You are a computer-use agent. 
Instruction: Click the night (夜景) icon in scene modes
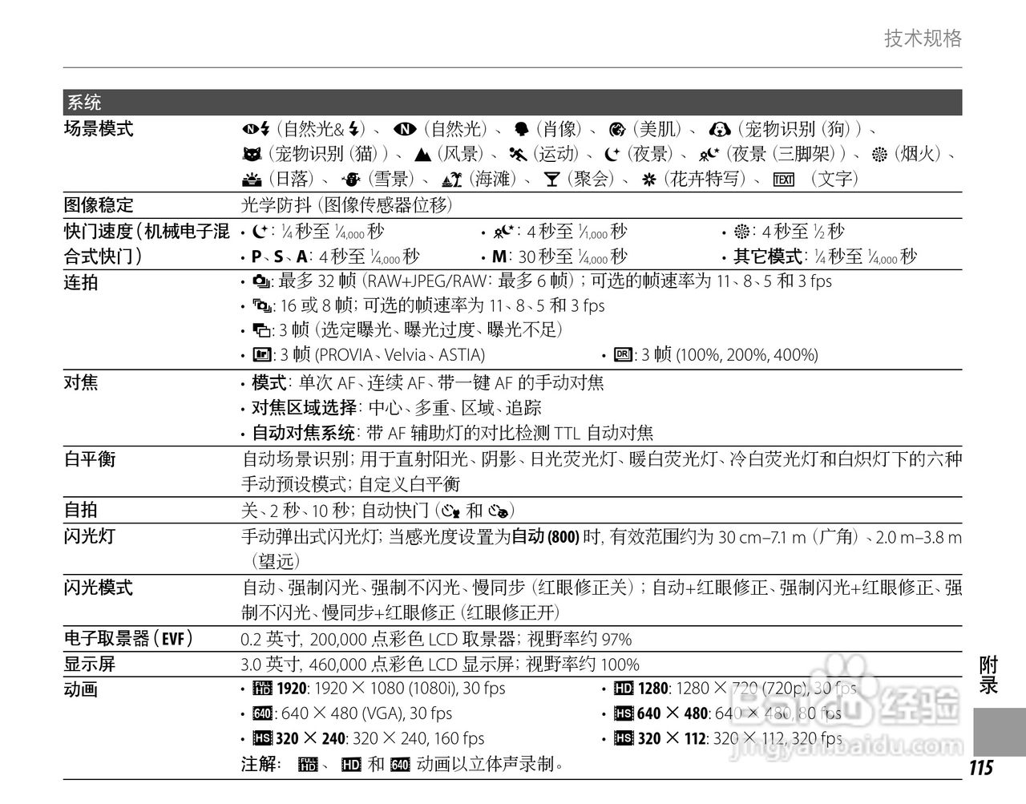612,154
